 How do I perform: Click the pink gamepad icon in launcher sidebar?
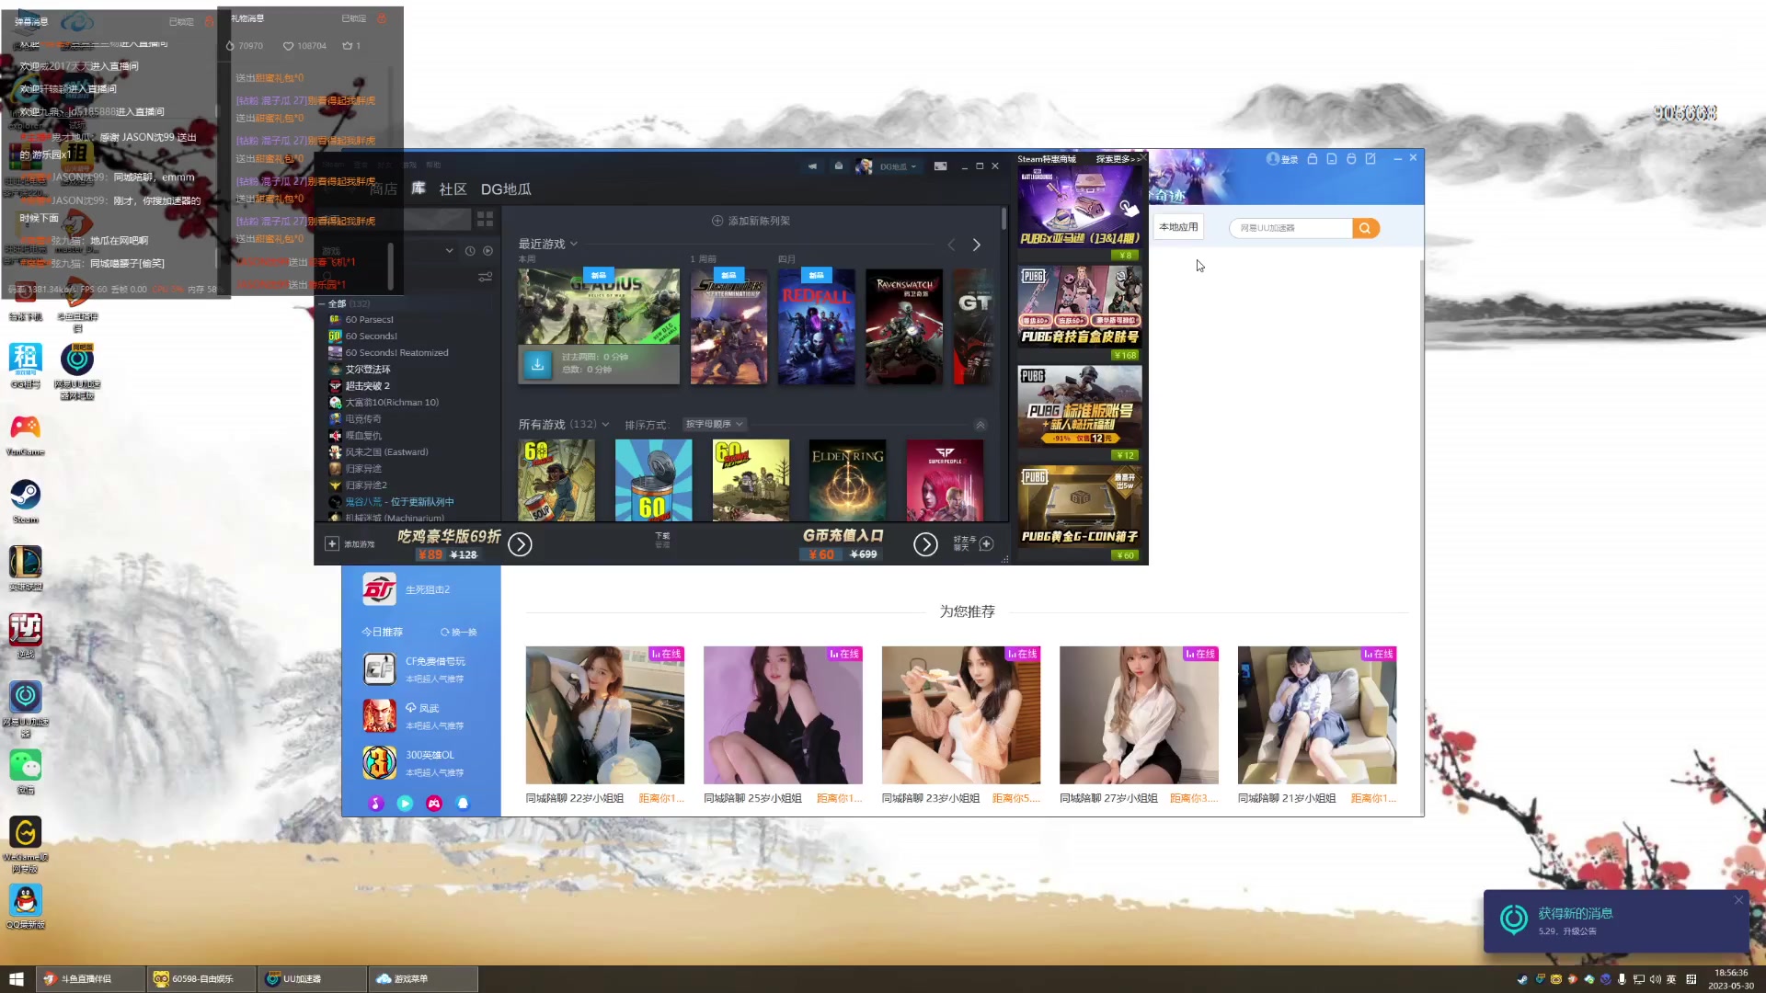point(434,804)
